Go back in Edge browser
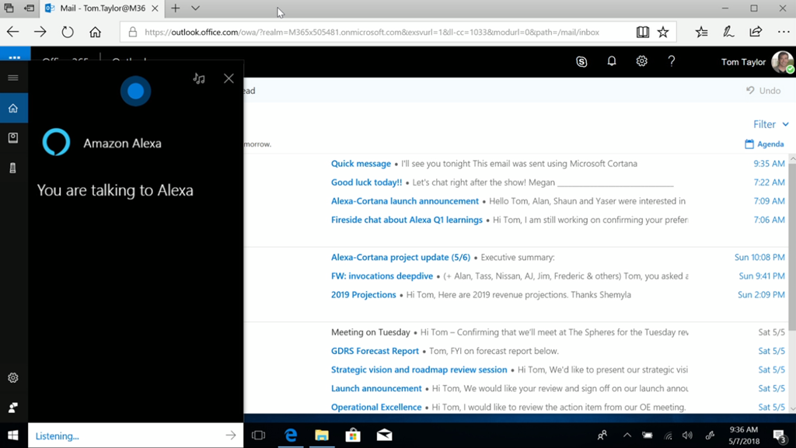 pos(12,32)
